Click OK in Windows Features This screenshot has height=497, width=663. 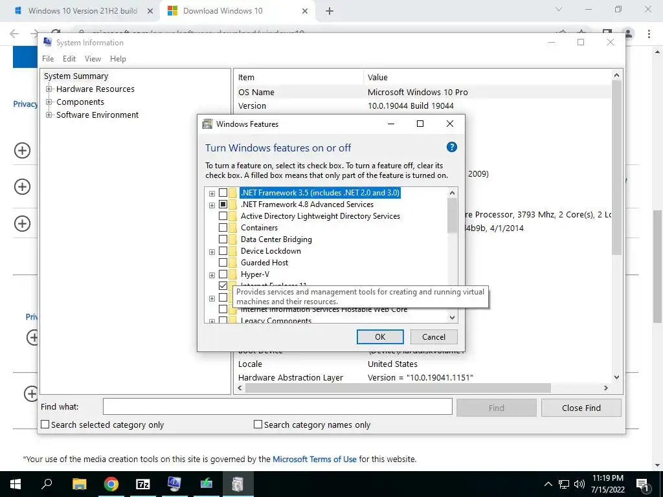(380, 337)
